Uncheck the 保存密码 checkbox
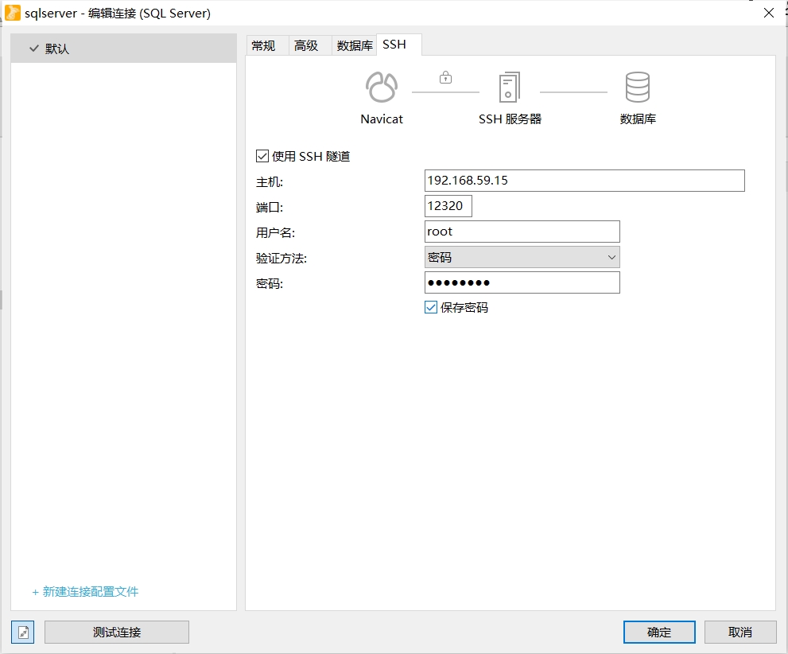The image size is (788, 654). click(x=431, y=307)
